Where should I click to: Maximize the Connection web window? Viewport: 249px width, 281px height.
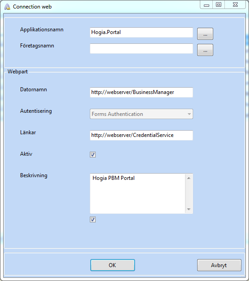pos(219,5)
